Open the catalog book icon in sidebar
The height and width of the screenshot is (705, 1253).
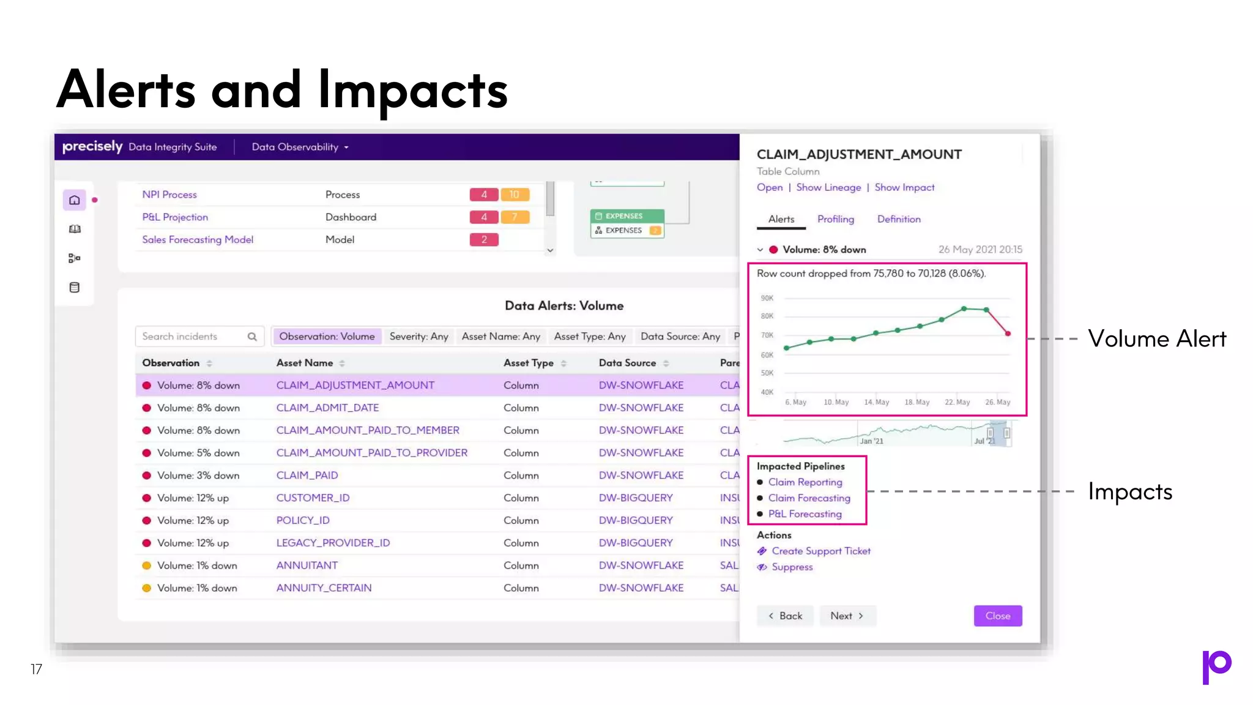point(75,229)
